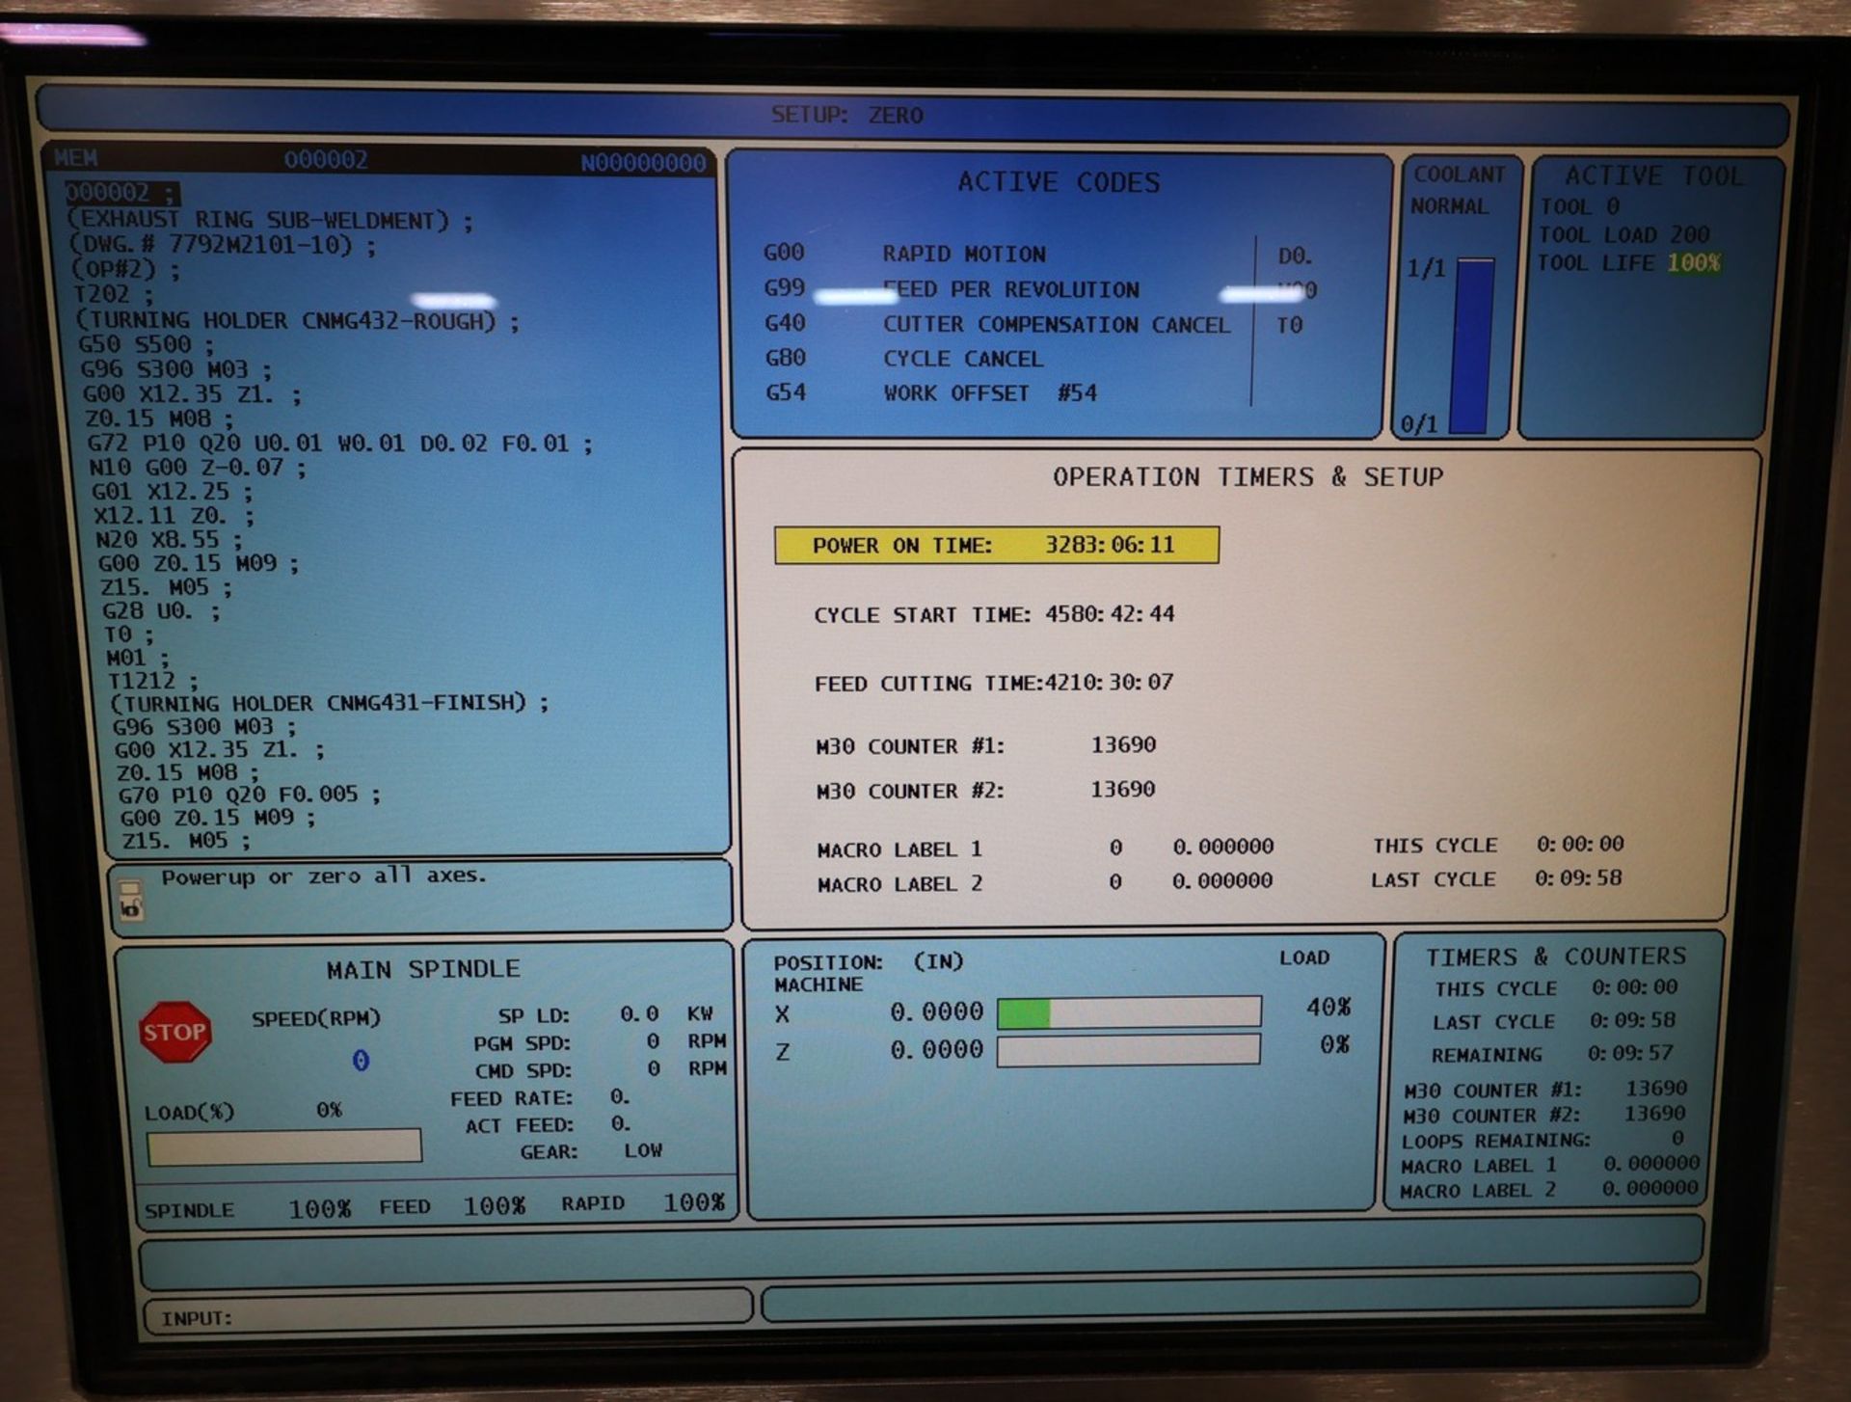Select the T202 program line
Viewport: 1851px width, 1402px height.
pos(114,293)
